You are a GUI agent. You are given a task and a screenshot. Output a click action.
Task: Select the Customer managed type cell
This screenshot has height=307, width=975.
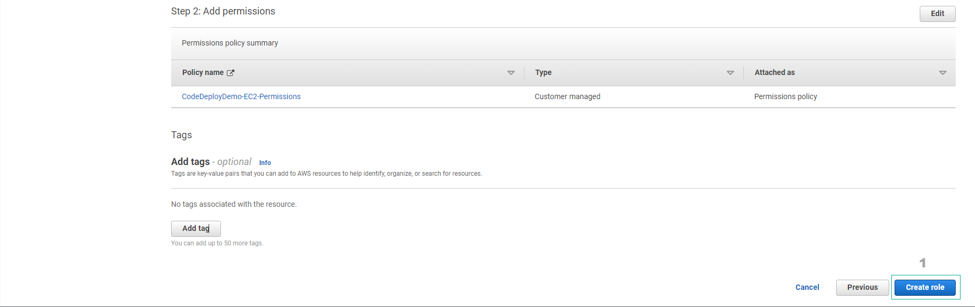tap(567, 96)
